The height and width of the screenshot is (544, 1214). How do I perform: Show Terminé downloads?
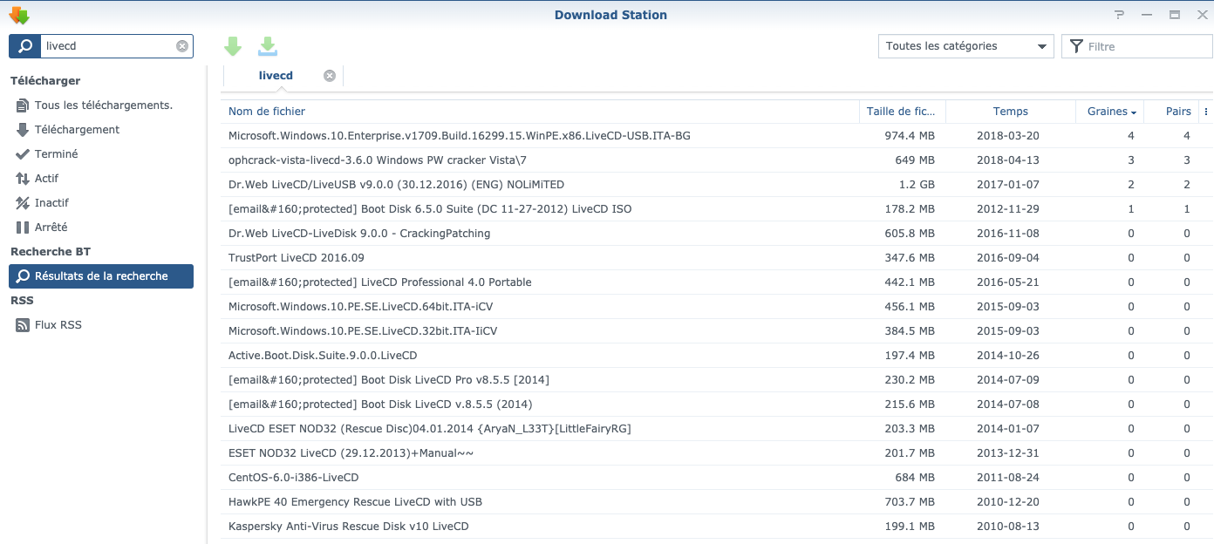(101, 154)
